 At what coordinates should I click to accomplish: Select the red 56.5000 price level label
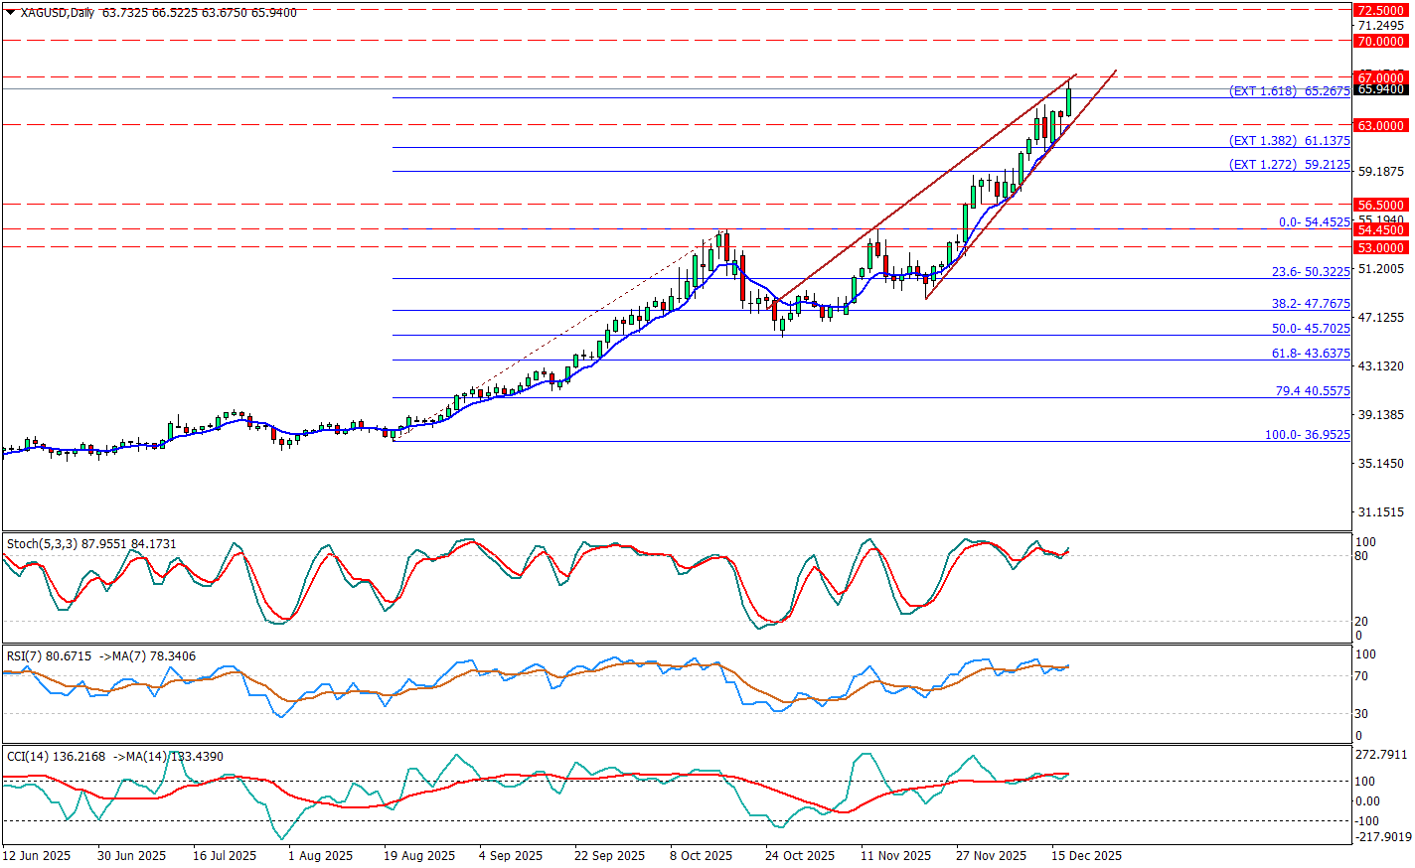[1381, 205]
